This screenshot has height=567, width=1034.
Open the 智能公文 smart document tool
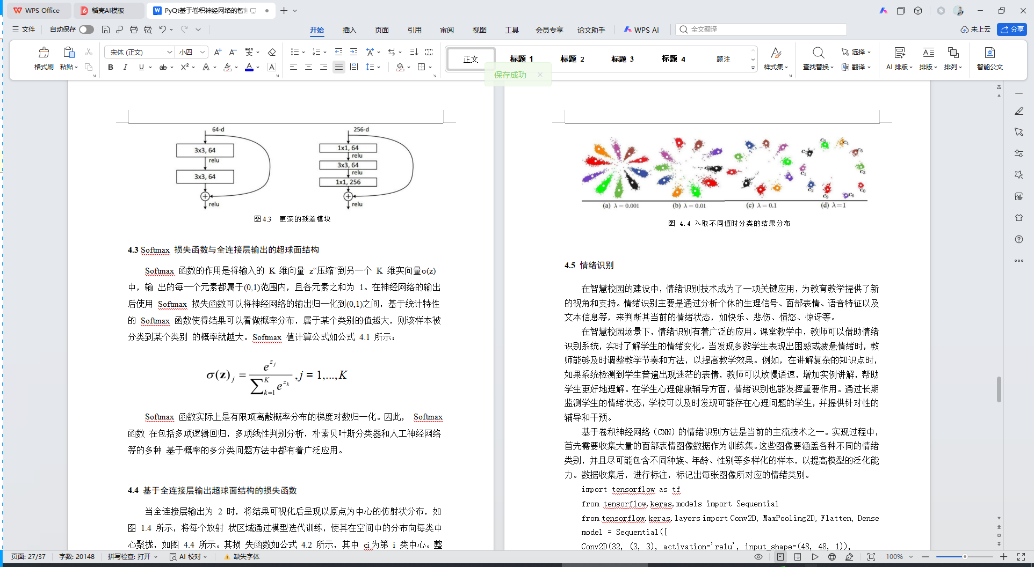pos(989,58)
